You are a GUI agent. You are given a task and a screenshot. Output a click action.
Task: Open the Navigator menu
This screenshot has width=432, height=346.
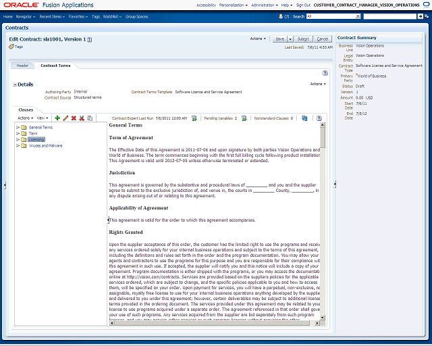[x=26, y=16]
